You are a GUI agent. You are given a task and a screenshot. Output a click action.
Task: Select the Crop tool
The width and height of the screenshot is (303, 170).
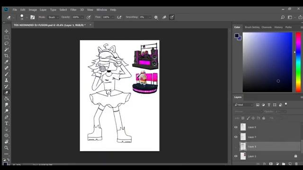[x=6, y=56]
